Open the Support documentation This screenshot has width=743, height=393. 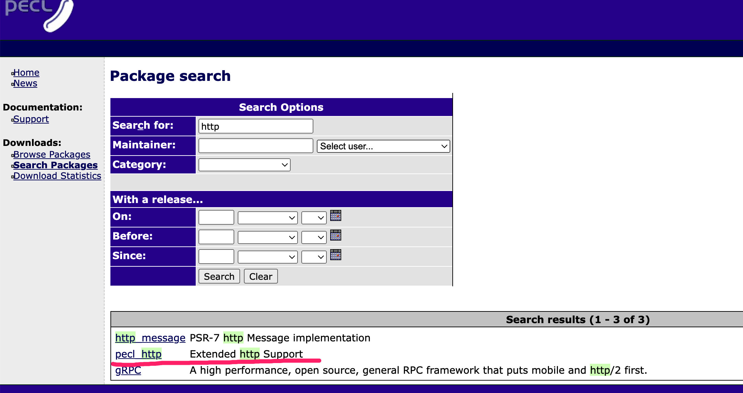coord(31,119)
